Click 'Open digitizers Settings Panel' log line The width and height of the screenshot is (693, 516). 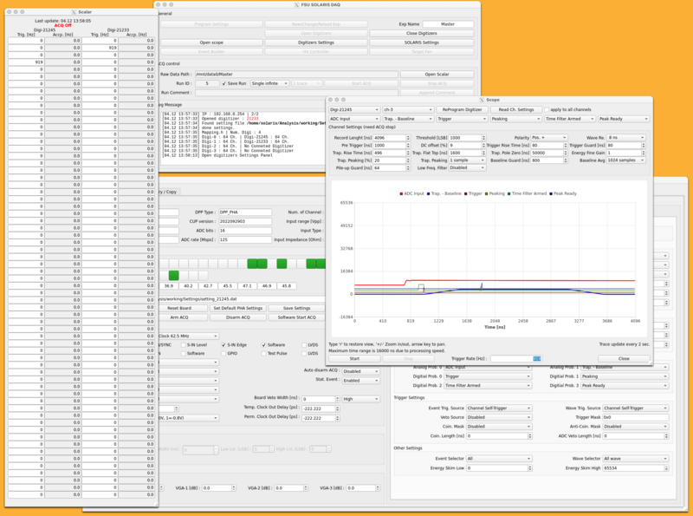[x=218, y=156]
